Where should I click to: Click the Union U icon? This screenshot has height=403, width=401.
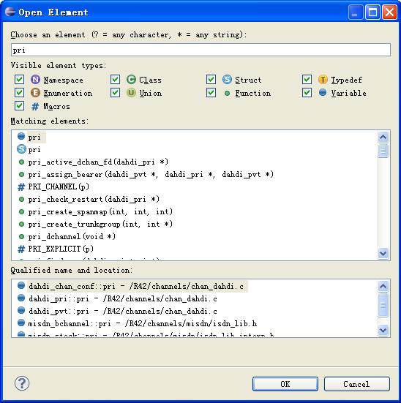[131, 93]
